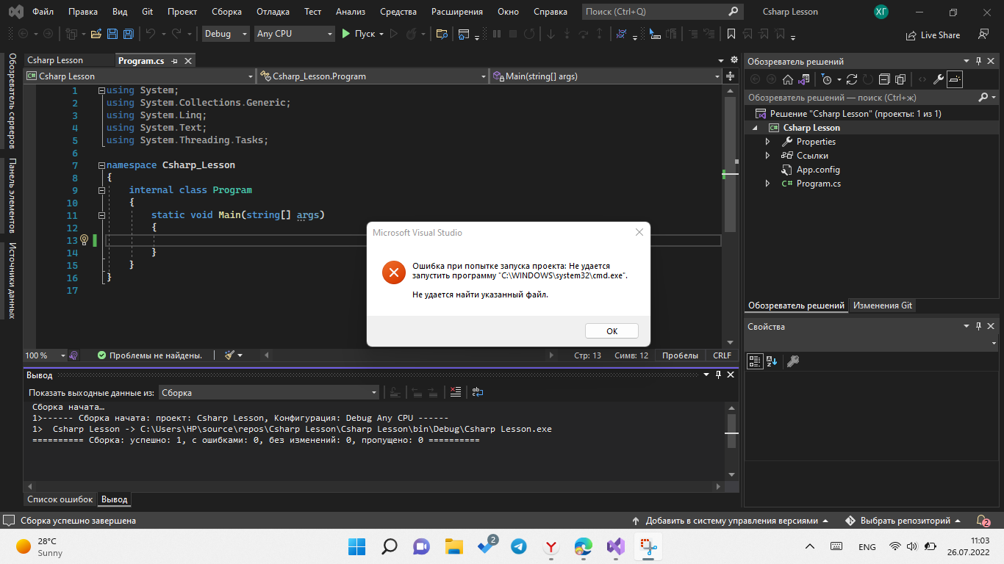The width and height of the screenshot is (1004, 564).
Task: Switch to the Изменения Git tab
Action: (x=882, y=305)
